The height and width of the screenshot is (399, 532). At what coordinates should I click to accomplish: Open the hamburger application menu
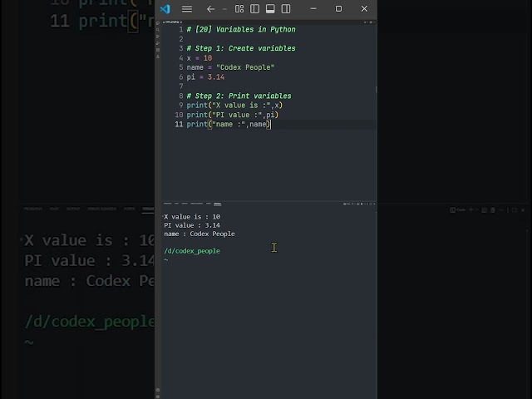(x=187, y=9)
